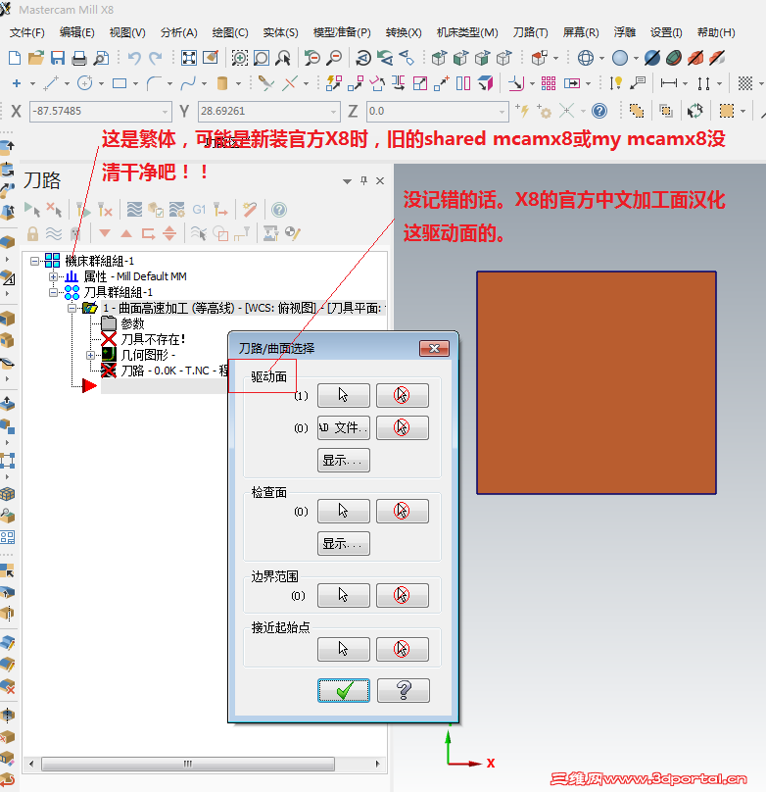Click the New file icon
This screenshot has width=766, height=792.
[x=15, y=58]
